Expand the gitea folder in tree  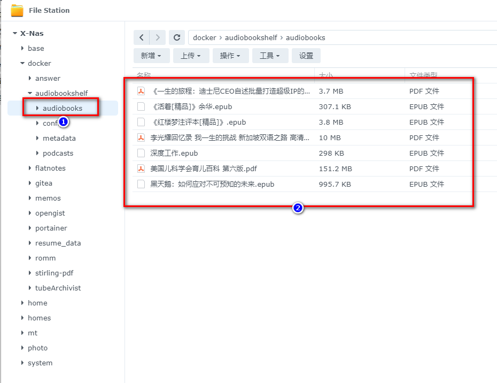point(30,183)
